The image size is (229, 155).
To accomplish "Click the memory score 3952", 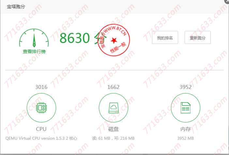I will [x=186, y=87].
